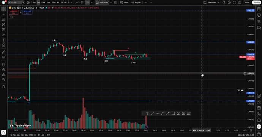The height and width of the screenshot is (137, 262).
Task: Open the calendar panel in right sidebar
Action: tap(259, 108)
